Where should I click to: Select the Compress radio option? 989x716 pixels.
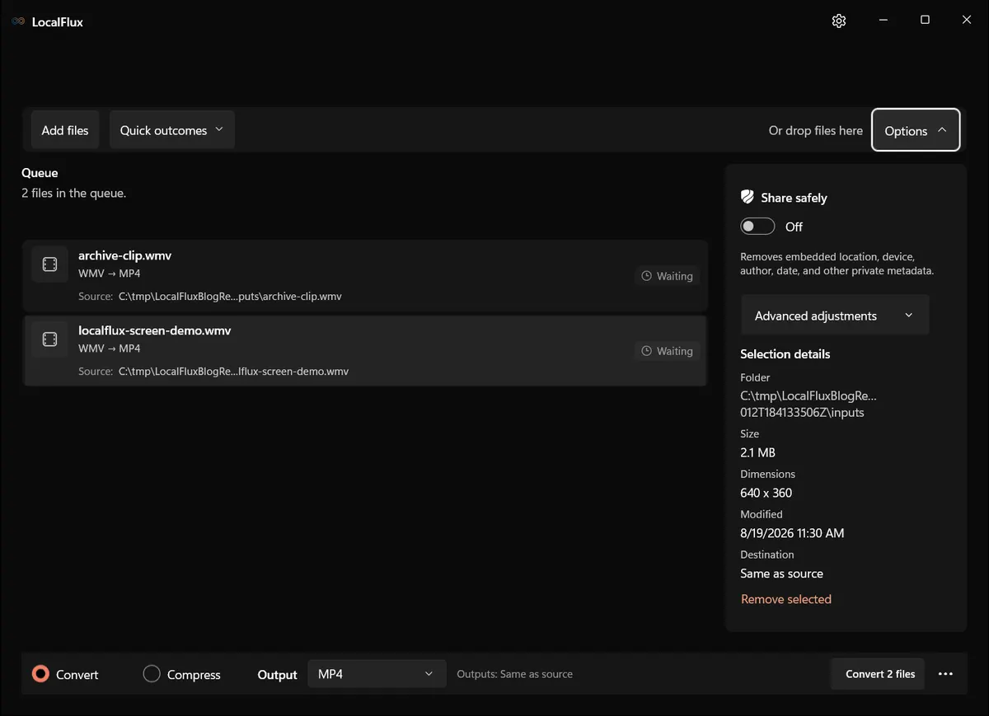181,674
